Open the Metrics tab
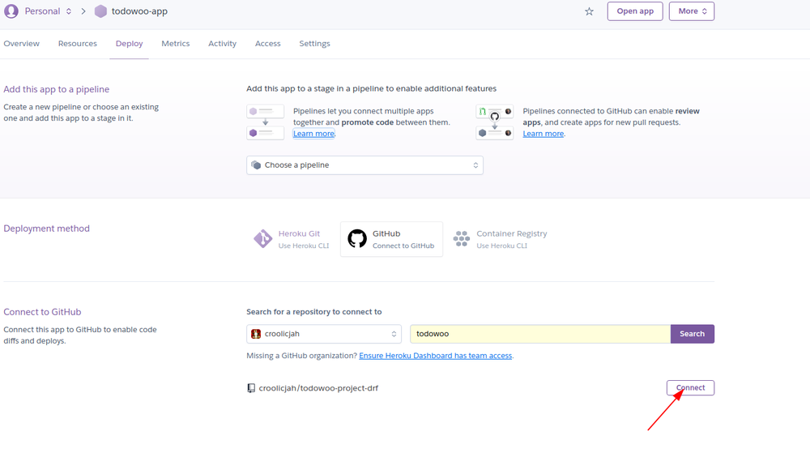 [175, 44]
